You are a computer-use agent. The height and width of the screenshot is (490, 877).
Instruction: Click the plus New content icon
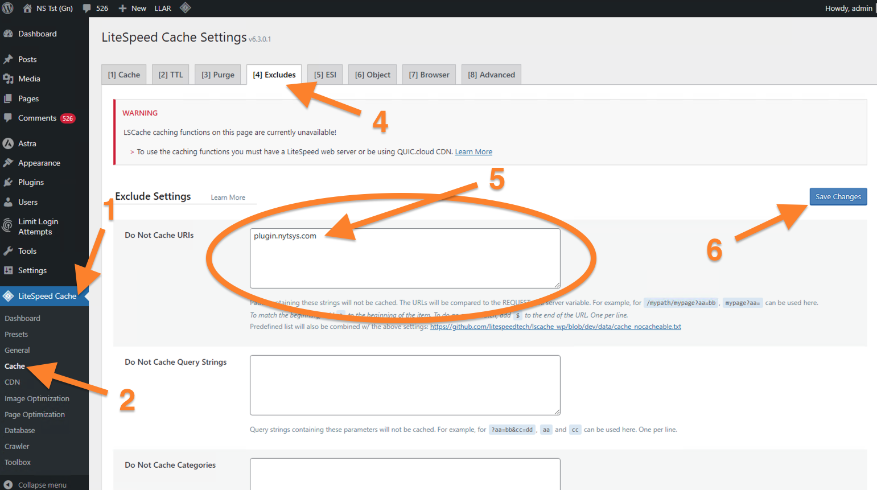tap(122, 9)
